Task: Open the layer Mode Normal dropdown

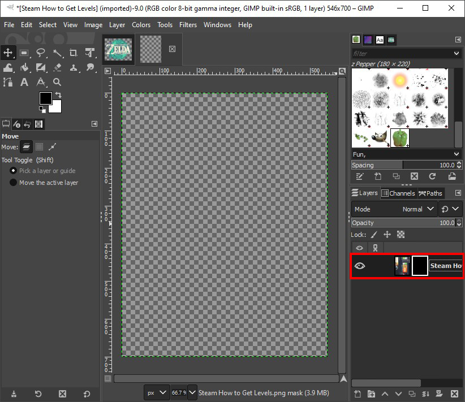Action: tap(394, 209)
